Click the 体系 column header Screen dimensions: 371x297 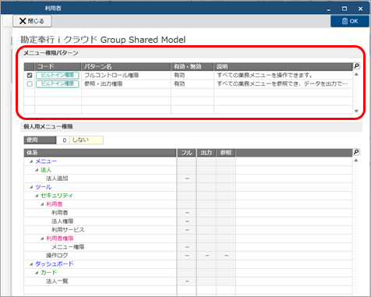100,153
